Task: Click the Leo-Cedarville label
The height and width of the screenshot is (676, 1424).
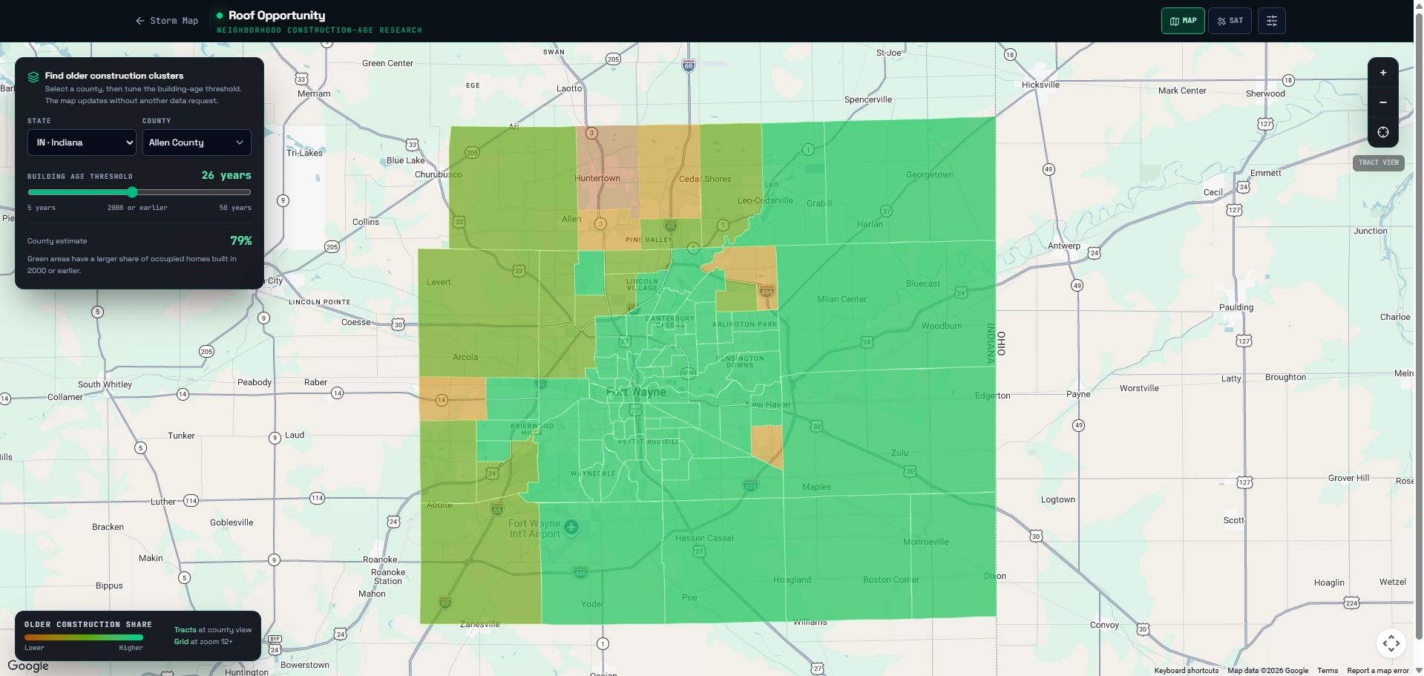Action: 765,200
